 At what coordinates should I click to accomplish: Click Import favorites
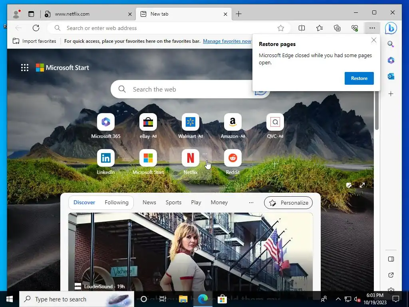tap(34, 41)
